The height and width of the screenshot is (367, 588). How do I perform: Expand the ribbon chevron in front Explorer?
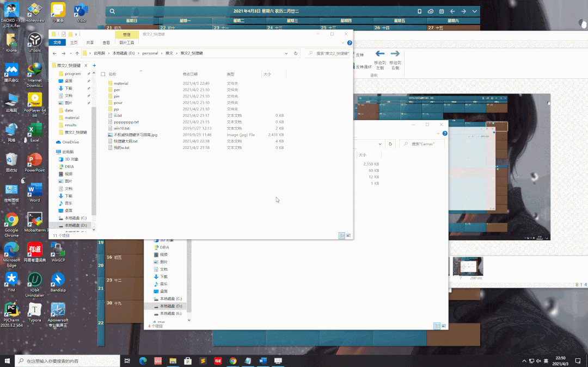point(343,43)
